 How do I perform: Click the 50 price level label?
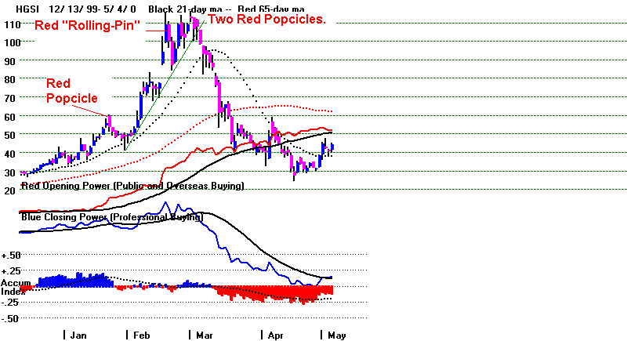(10, 135)
